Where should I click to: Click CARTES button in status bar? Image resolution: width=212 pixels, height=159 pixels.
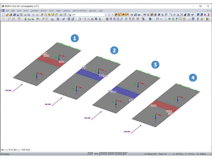103,154
